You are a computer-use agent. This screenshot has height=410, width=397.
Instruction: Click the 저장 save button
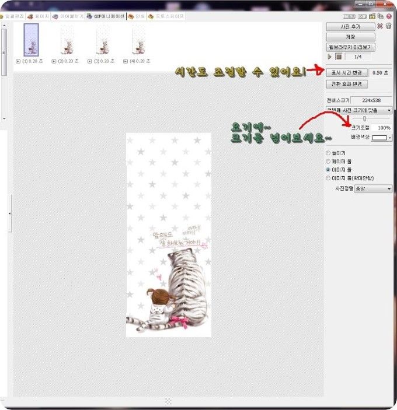[350, 37]
